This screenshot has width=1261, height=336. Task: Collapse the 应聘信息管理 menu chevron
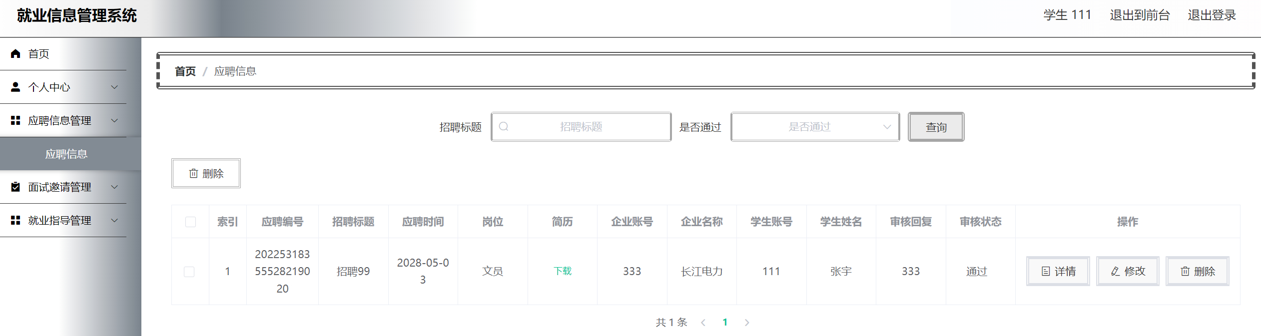pyautogui.click(x=114, y=120)
